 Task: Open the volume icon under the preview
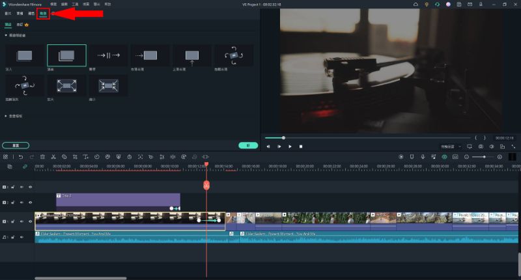492,147
